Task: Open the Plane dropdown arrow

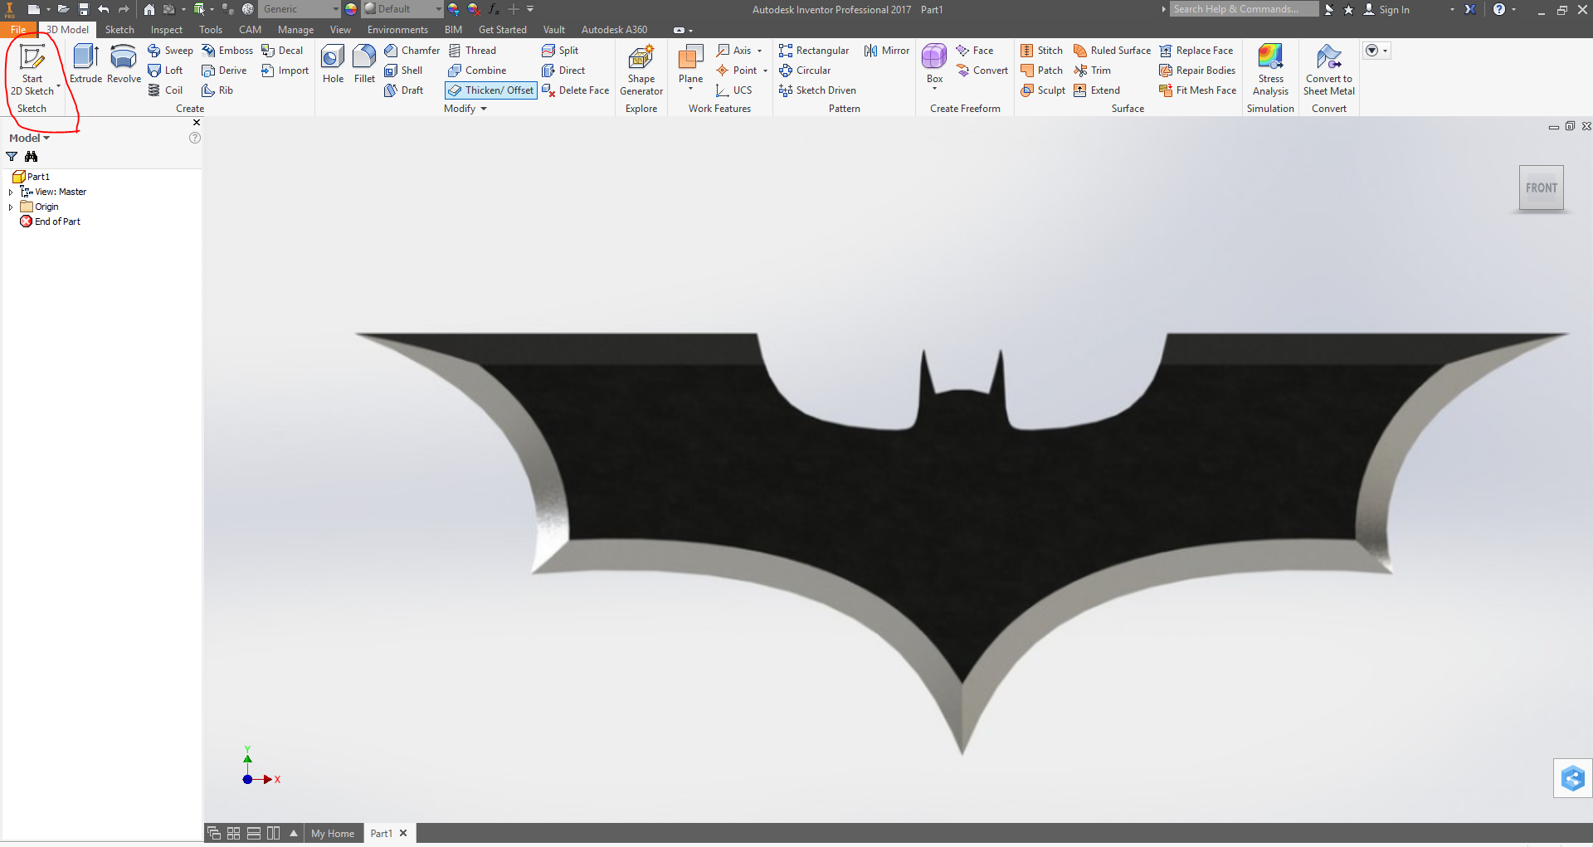Action: (x=690, y=89)
